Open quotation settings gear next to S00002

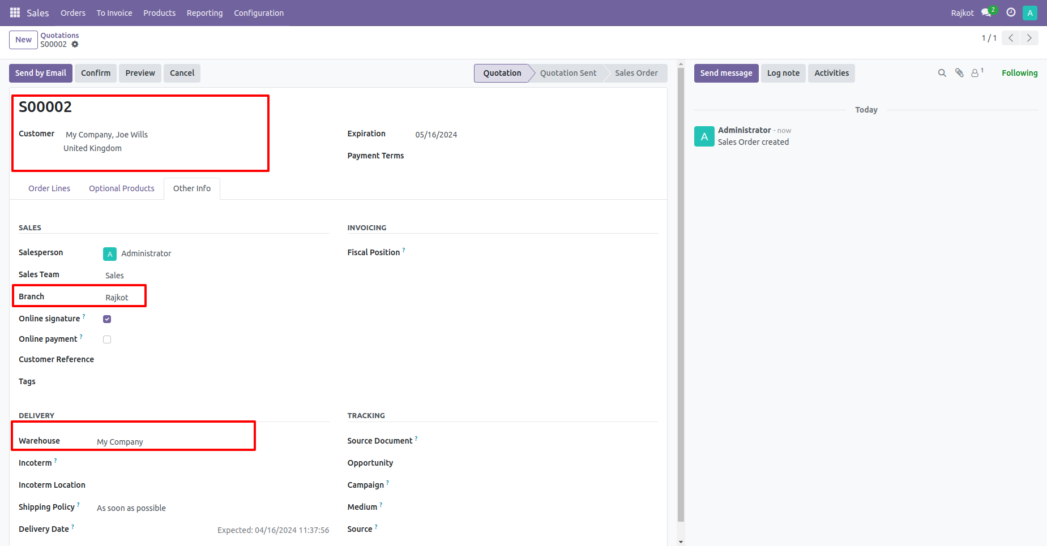tap(76, 44)
